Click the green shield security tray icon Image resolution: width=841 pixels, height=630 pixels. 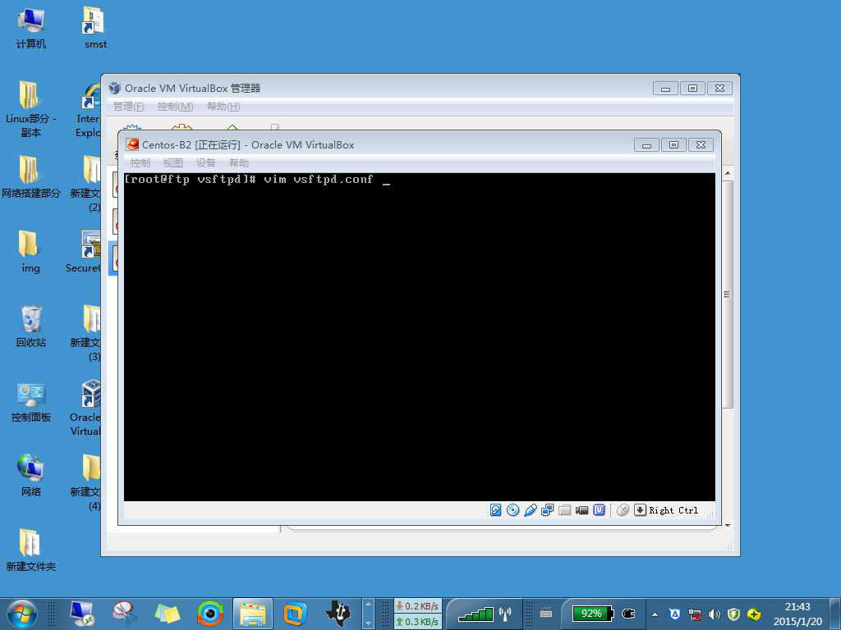point(733,614)
